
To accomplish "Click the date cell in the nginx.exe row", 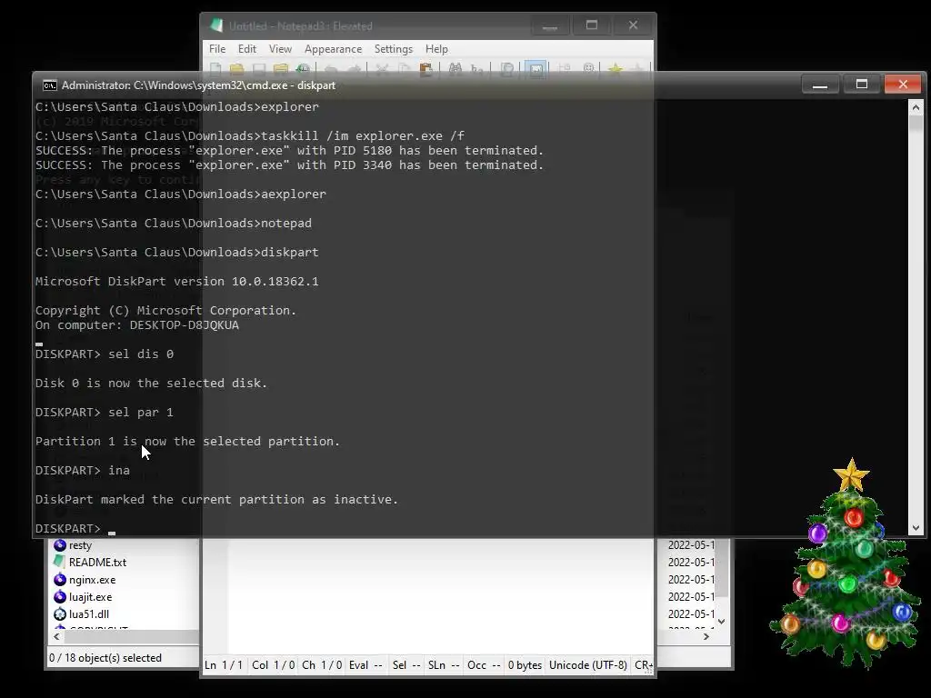I will click(691, 579).
